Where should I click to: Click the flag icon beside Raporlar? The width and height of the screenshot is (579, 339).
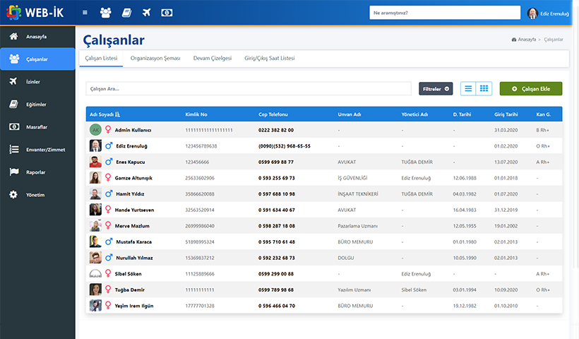click(x=14, y=172)
